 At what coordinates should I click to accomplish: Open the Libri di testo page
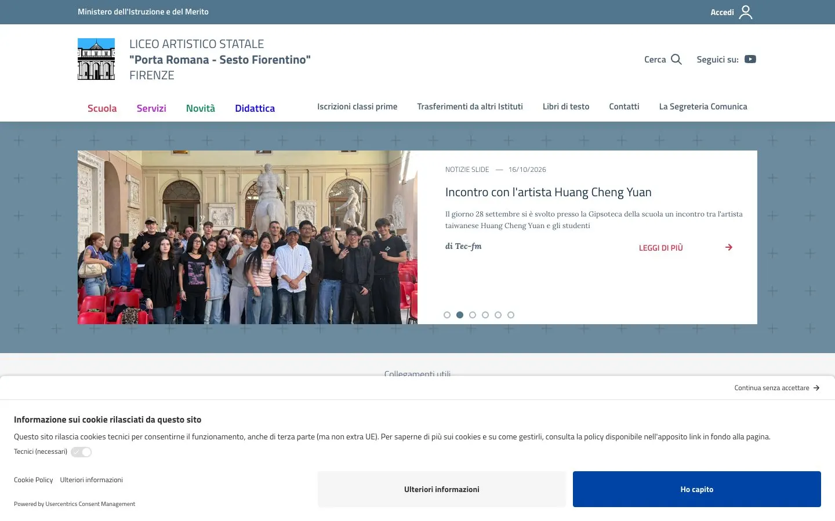coord(566,107)
